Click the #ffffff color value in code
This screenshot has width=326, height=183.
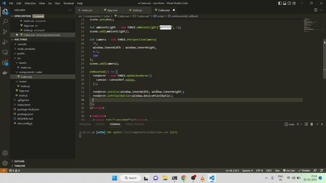(166, 27)
